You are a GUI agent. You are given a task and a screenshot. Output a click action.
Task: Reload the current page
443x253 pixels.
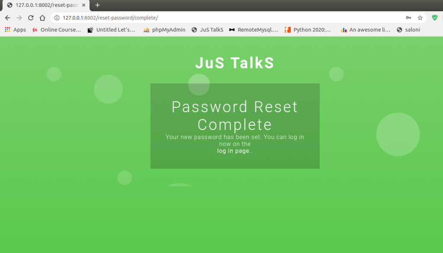(30, 18)
